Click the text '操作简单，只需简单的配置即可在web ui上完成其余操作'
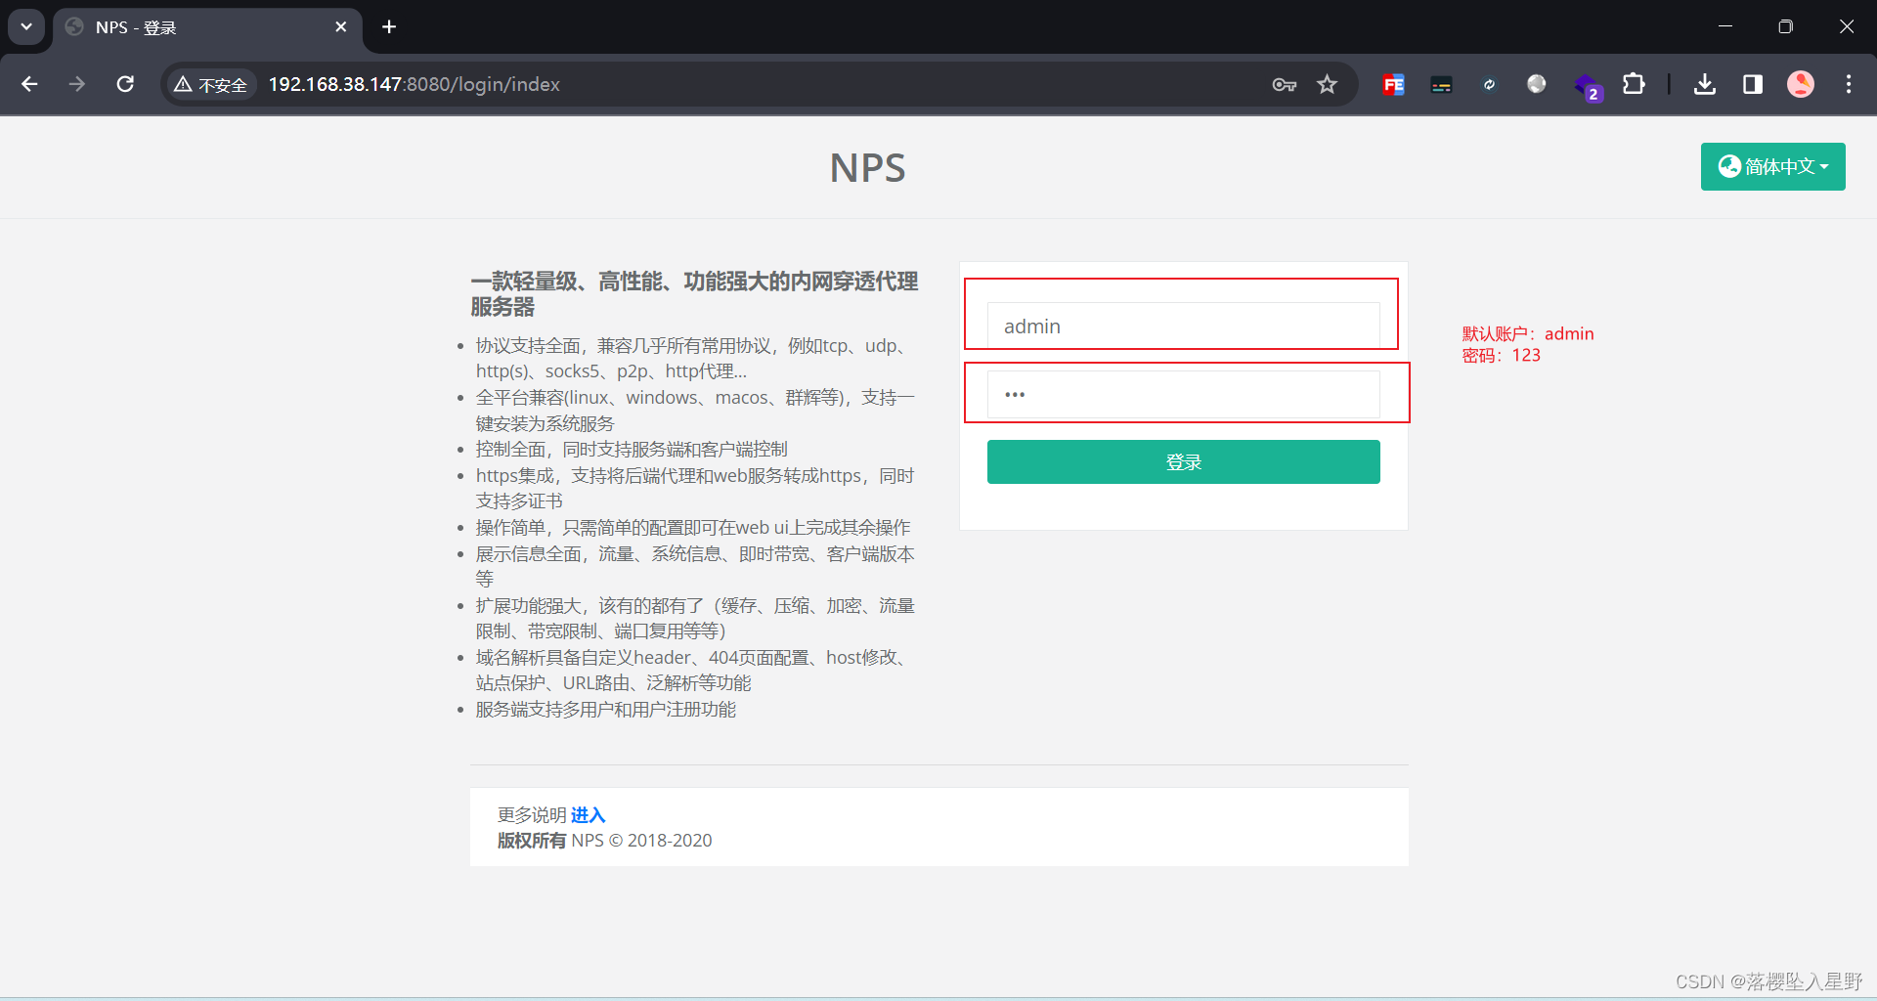This screenshot has height=1001, width=1877. click(x=693, y=528)
